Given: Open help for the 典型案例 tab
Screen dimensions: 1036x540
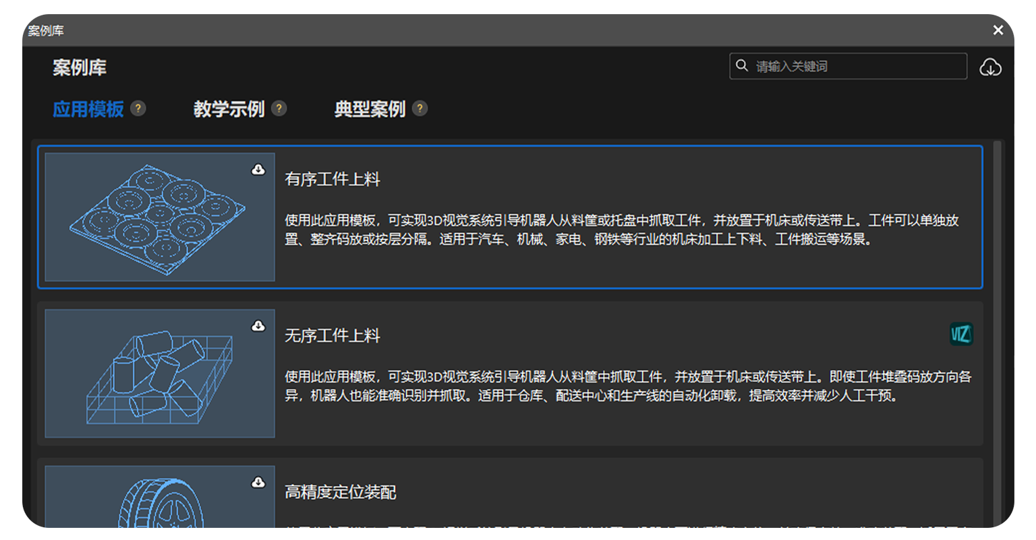Looking at the screenshot, I should tap(420, 108).
